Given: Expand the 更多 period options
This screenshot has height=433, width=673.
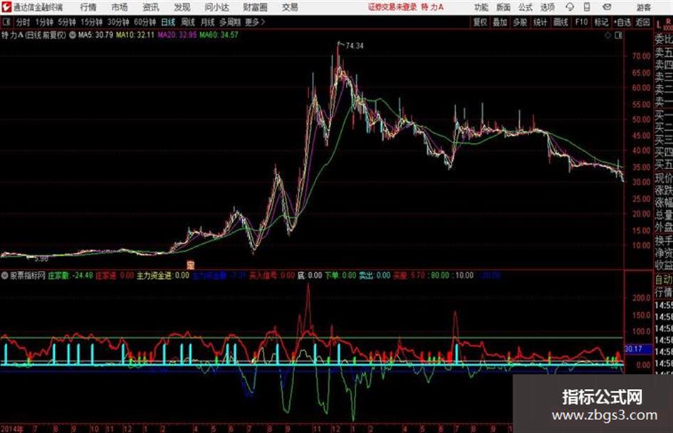Looking at the screenshot, I should (x=255, y=22).
